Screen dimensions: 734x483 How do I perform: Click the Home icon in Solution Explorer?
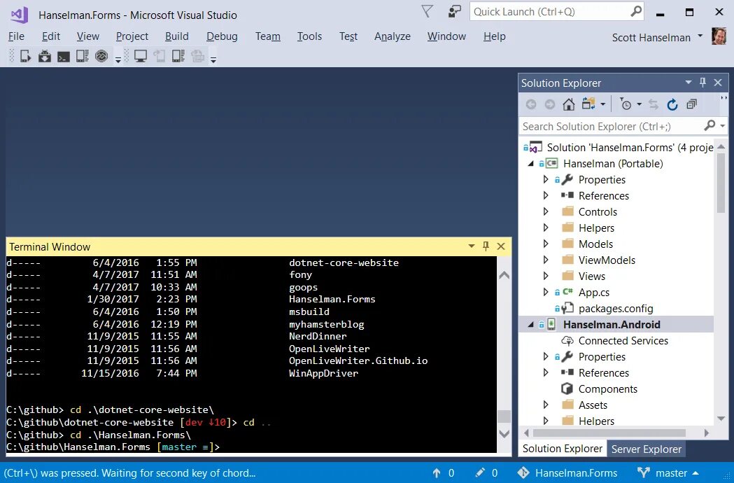(x=569, y=104)
